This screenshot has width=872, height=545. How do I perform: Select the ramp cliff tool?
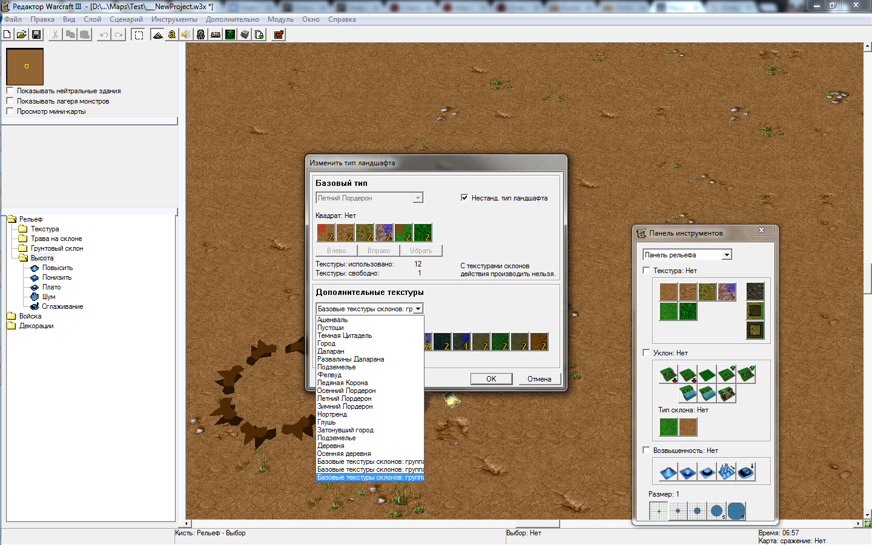pos(727,394)
